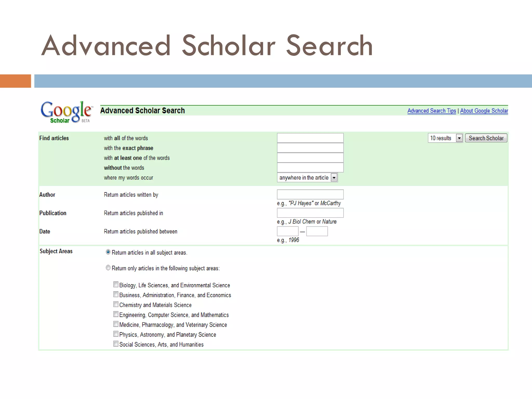Image resolution: width=532 pixels, height=399 pixels.
Task: Open the Advanced Search Tips link
Action: [431, 111]
